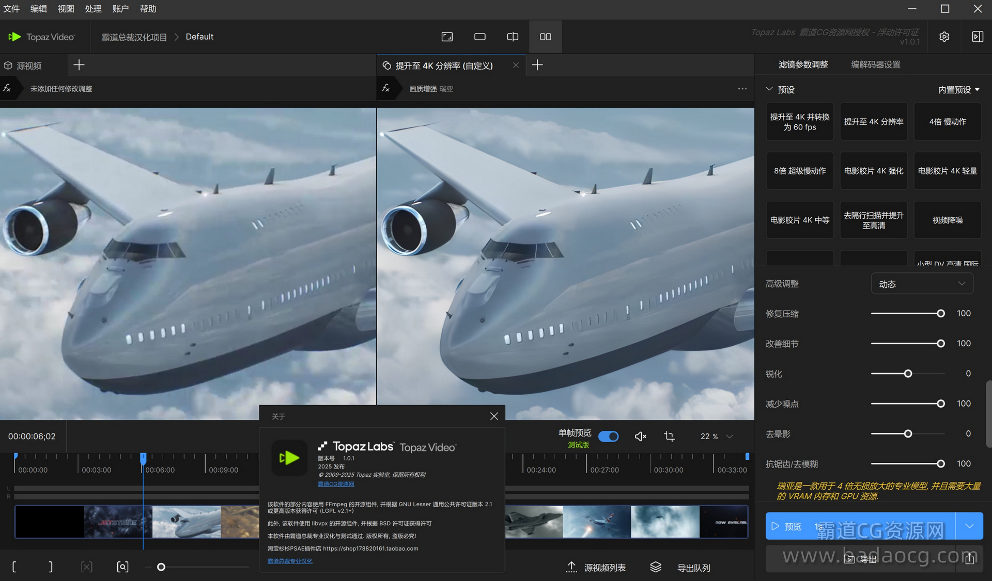Screen dimensions: 992x581
Task: Switch to the 编解码器设置 tab
Action: (x=875, y=64)
